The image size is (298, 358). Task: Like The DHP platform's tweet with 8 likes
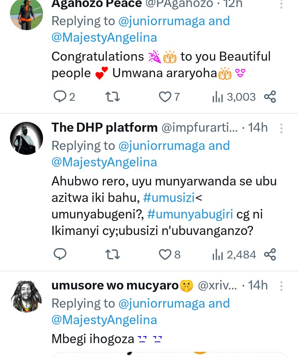tap(166, 255)
